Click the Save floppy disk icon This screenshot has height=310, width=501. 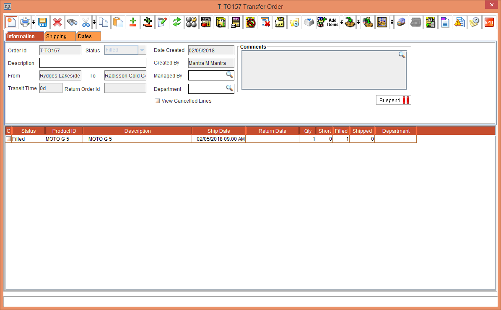(x=42, y=22)
